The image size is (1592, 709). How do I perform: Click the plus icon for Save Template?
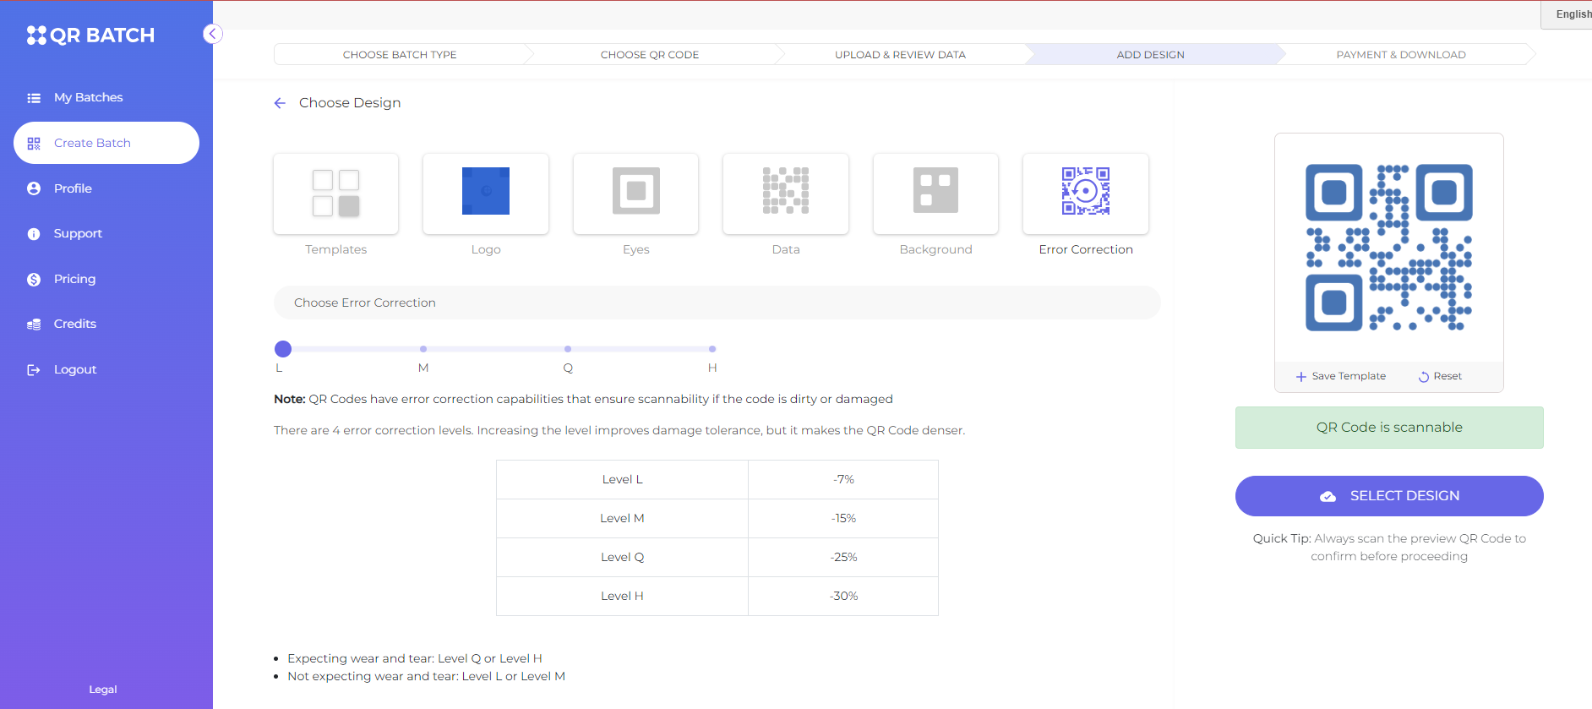(1301, 377)
